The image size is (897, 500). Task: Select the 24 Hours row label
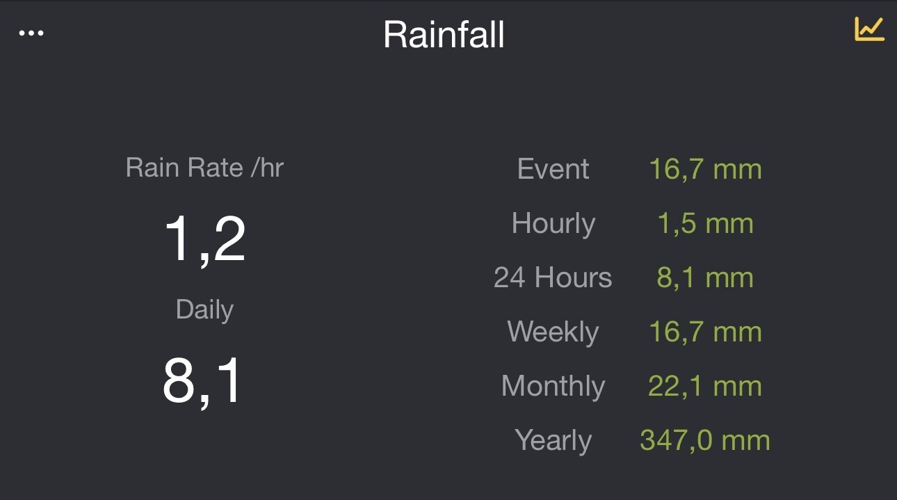coord(553,277)
